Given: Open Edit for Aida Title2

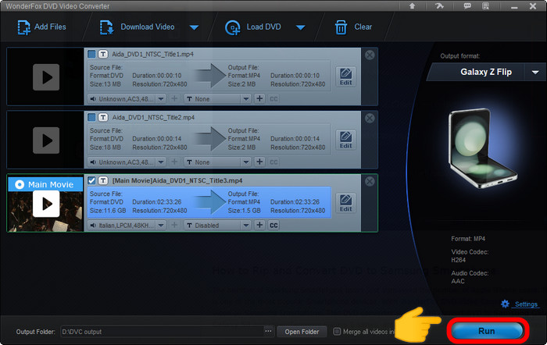Looking at the screenshot, I should 345,140.
